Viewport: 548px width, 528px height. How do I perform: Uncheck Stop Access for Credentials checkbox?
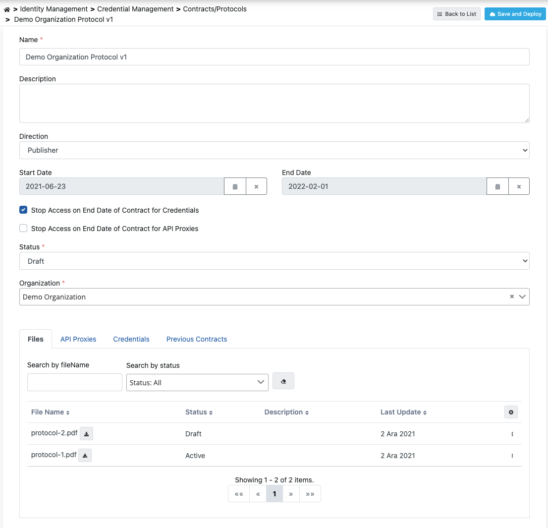(23, 210)
